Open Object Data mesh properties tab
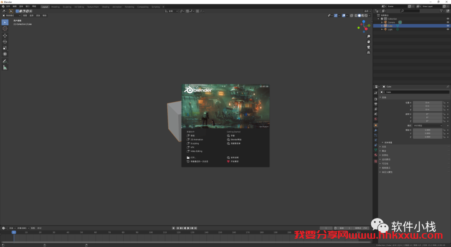 pyautogui.click(x=376, y=150)
